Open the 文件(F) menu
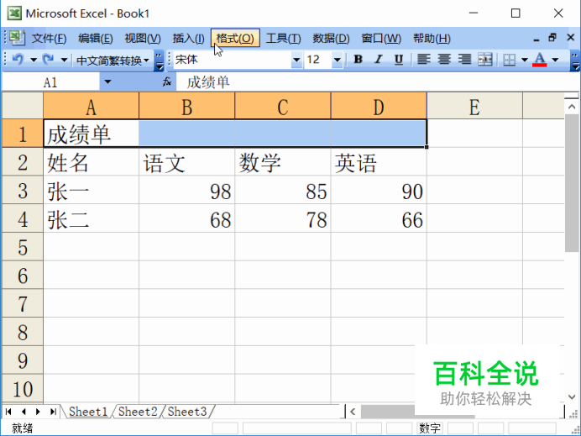The image size is (581, 436). pos(49,38)
